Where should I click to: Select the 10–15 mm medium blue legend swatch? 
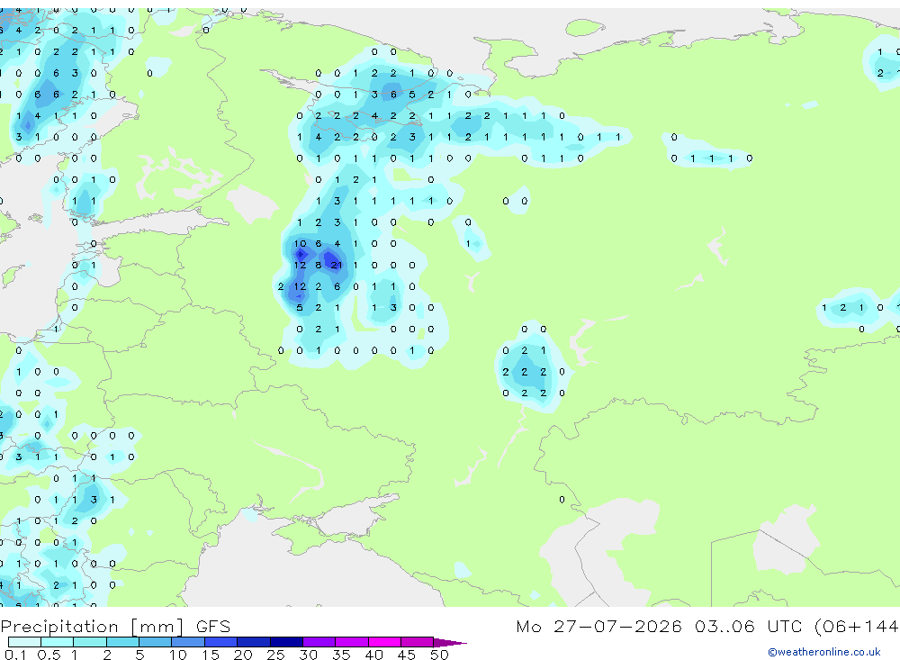[188, 642]
